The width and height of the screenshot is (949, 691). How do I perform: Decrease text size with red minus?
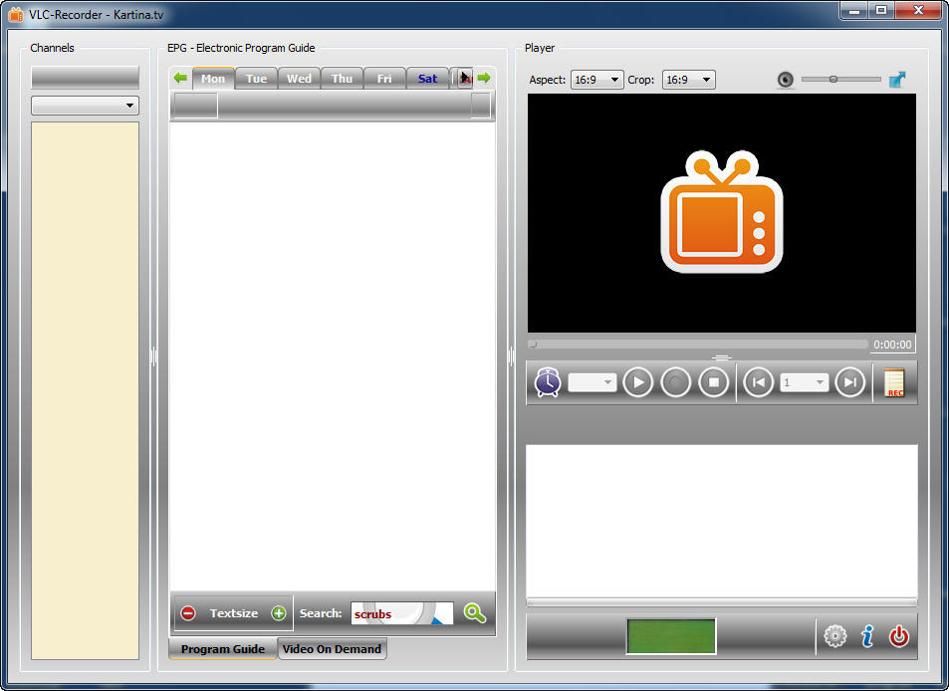pyautogui.click(x=188, y=613)
